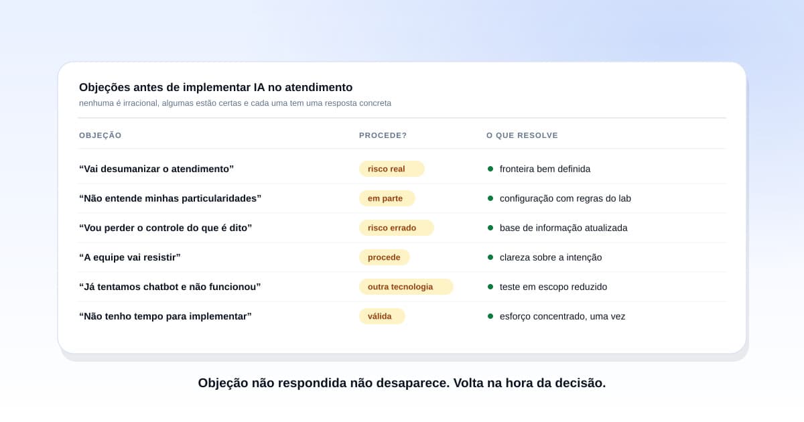Click the text 'esforço concentrado, uma vez'
This screenshot has height=422, width=804.
[563, 316]
